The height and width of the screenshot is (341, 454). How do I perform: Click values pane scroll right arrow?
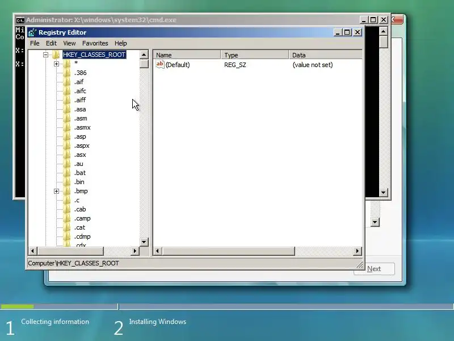click(x=358, y=251)
